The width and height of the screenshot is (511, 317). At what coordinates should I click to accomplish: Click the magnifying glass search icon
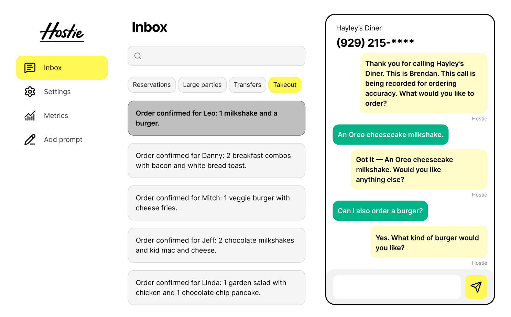tap(138, 56)
